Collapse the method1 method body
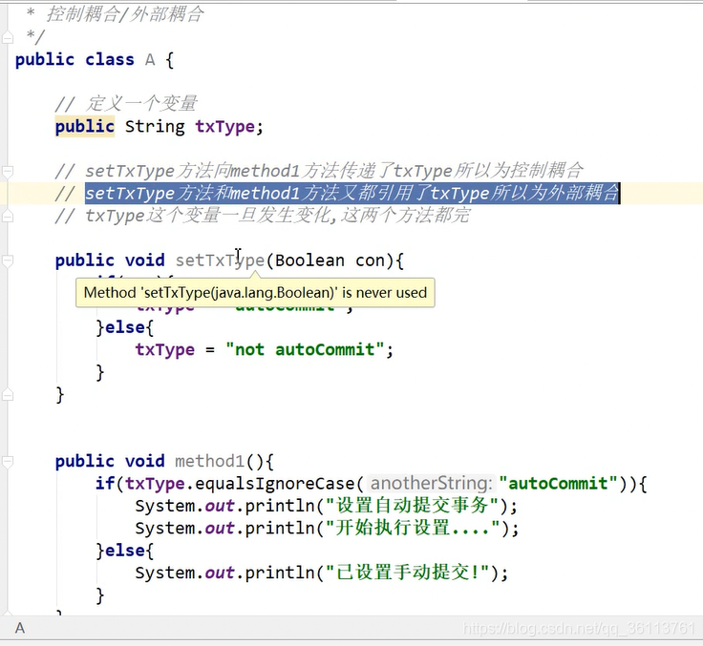 click(x=8, y=461)
